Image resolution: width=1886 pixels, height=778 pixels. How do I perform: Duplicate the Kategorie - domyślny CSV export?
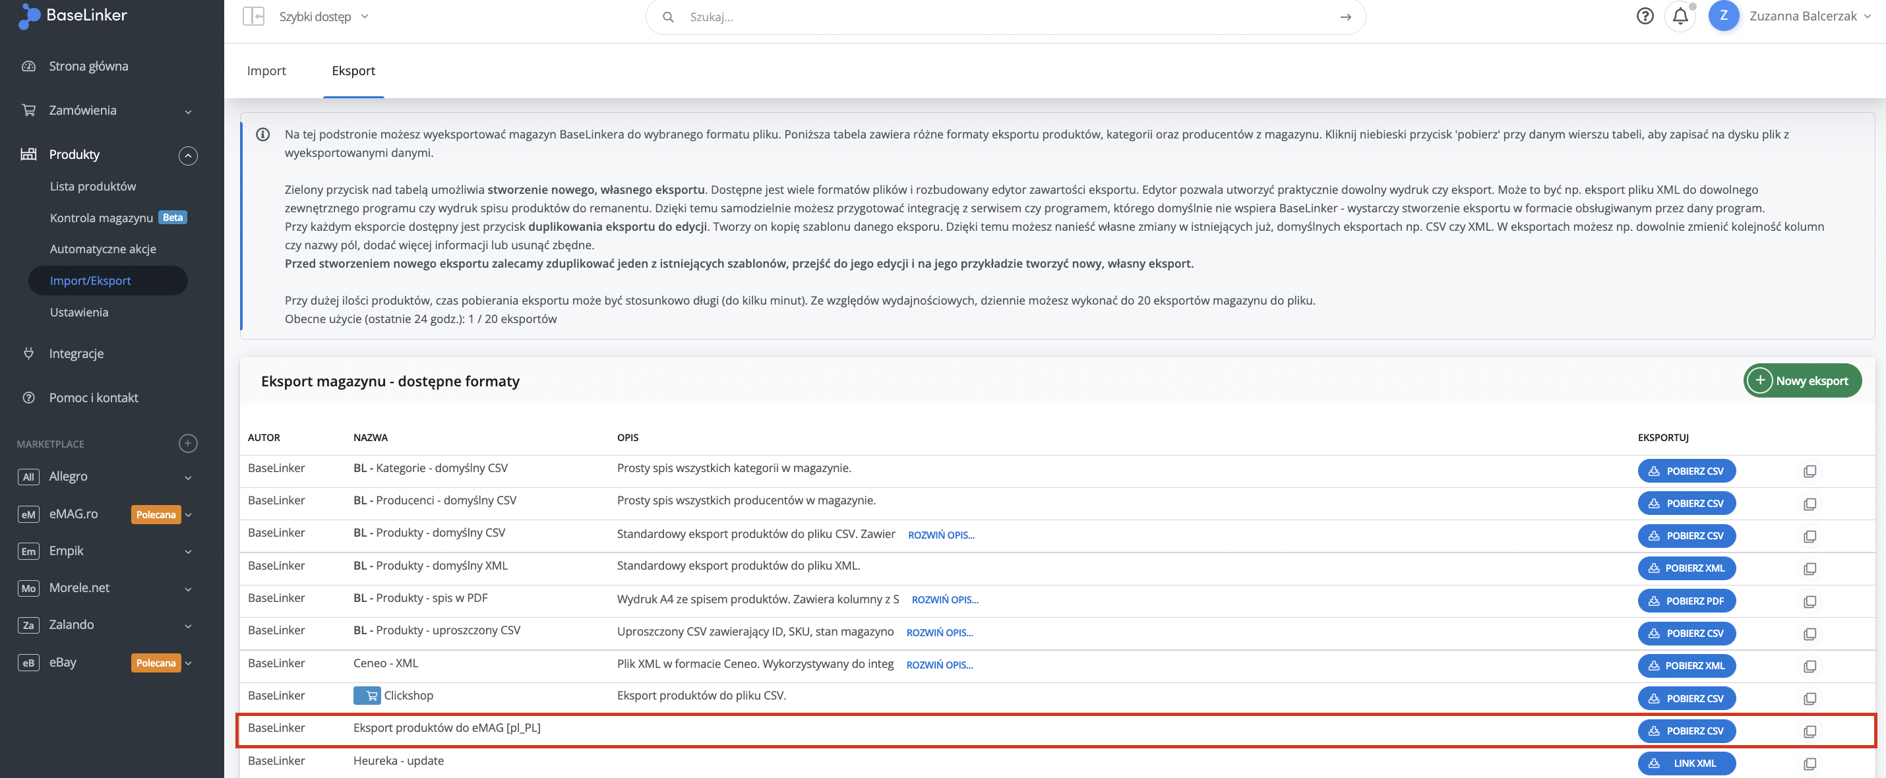[x=1809, y=471]
